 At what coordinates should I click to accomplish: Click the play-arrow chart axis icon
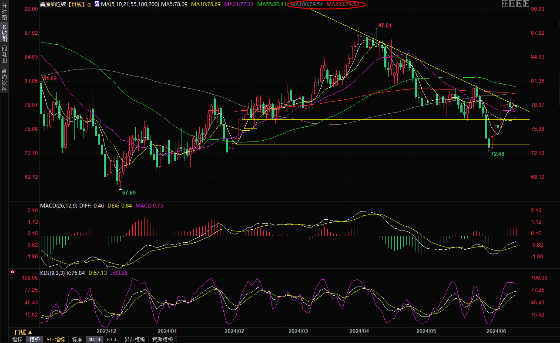coord(519,4)
